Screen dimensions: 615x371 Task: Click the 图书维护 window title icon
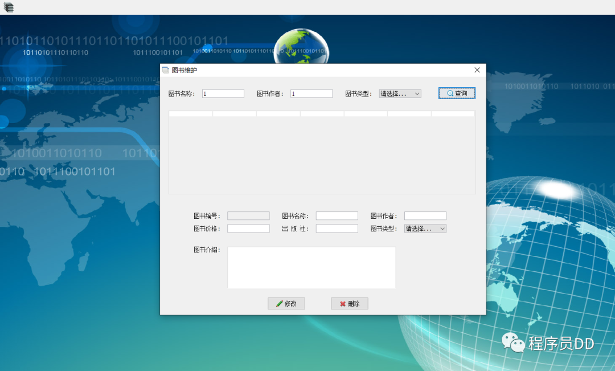166,70
